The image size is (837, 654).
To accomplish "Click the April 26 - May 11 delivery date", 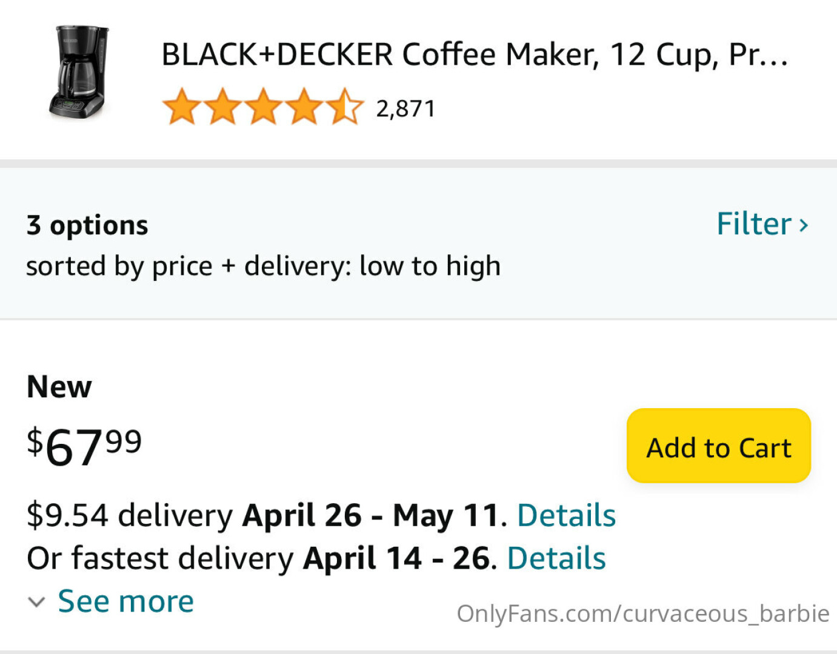I will 370,516.
